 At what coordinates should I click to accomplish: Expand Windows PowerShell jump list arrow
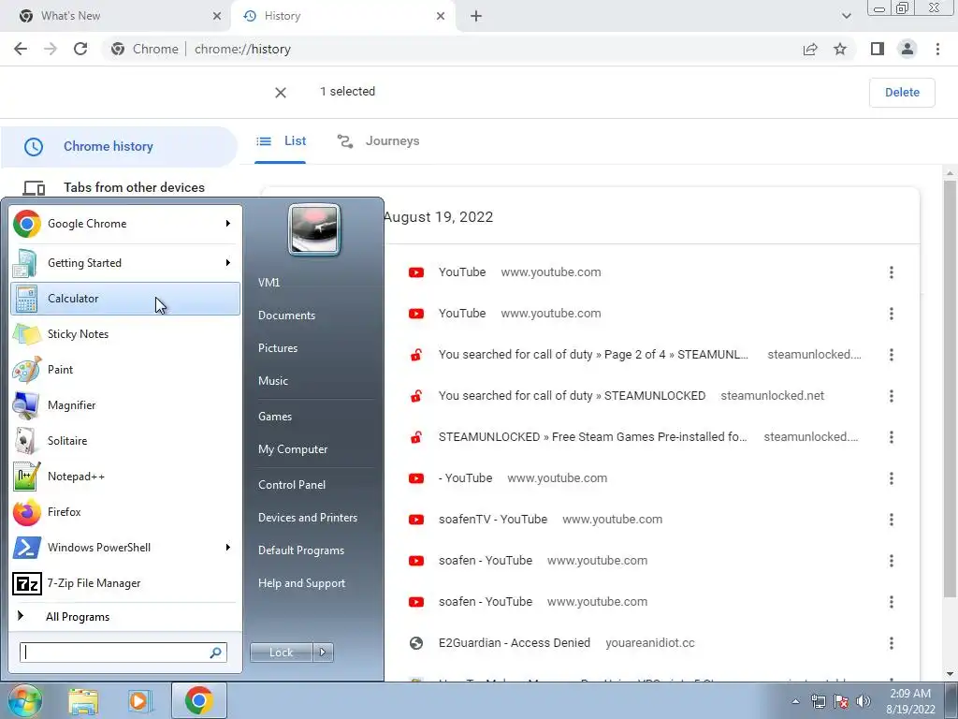[228, 547]
